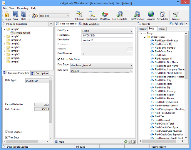Click the green arrow icon in Help bar
Screen dimensions: 191x150
tap(126, 142)
